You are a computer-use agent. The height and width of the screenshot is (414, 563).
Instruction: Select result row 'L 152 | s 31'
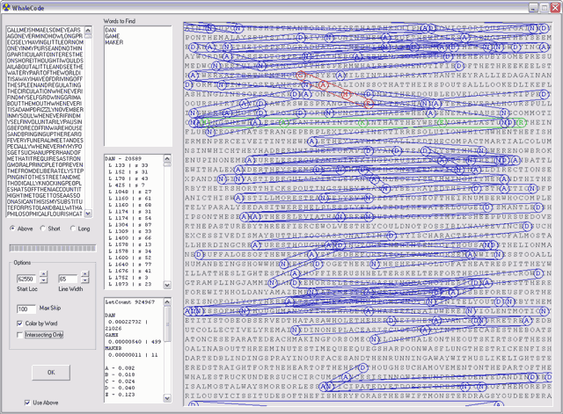pyautogui.click(x=128, y=172)
